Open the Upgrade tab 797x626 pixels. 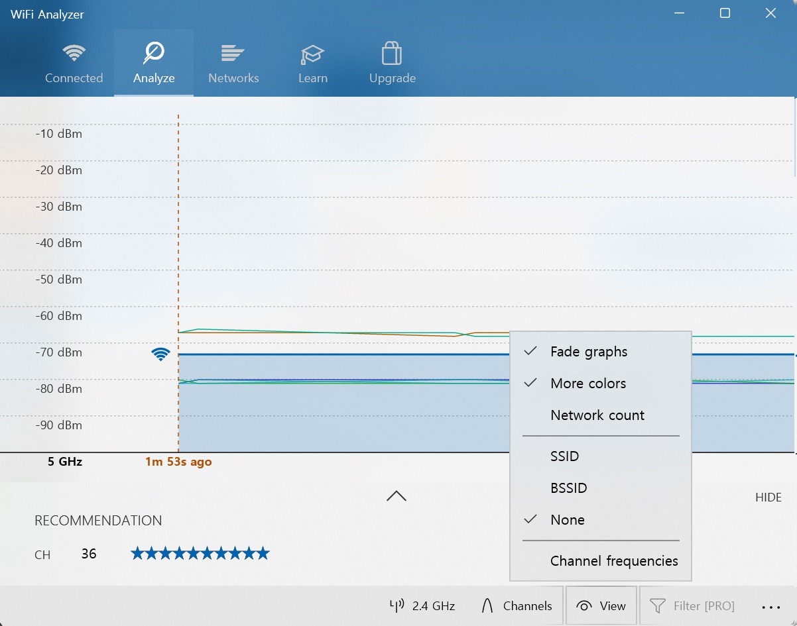[x=393, y=63]
